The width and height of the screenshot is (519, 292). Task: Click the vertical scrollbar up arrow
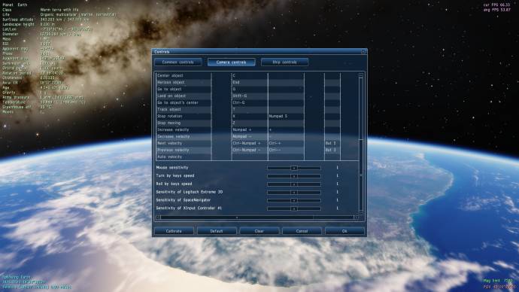click(x=361, y=75)
